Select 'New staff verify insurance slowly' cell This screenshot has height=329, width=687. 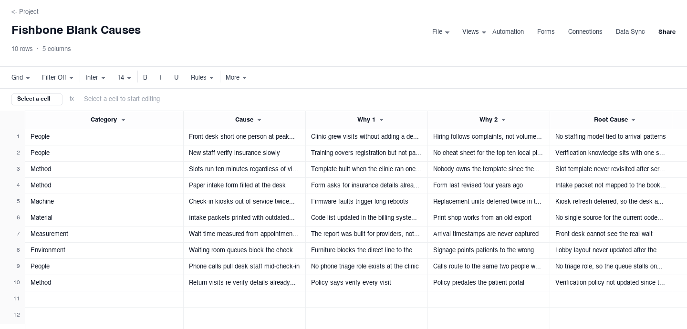(x=244, y=153)
